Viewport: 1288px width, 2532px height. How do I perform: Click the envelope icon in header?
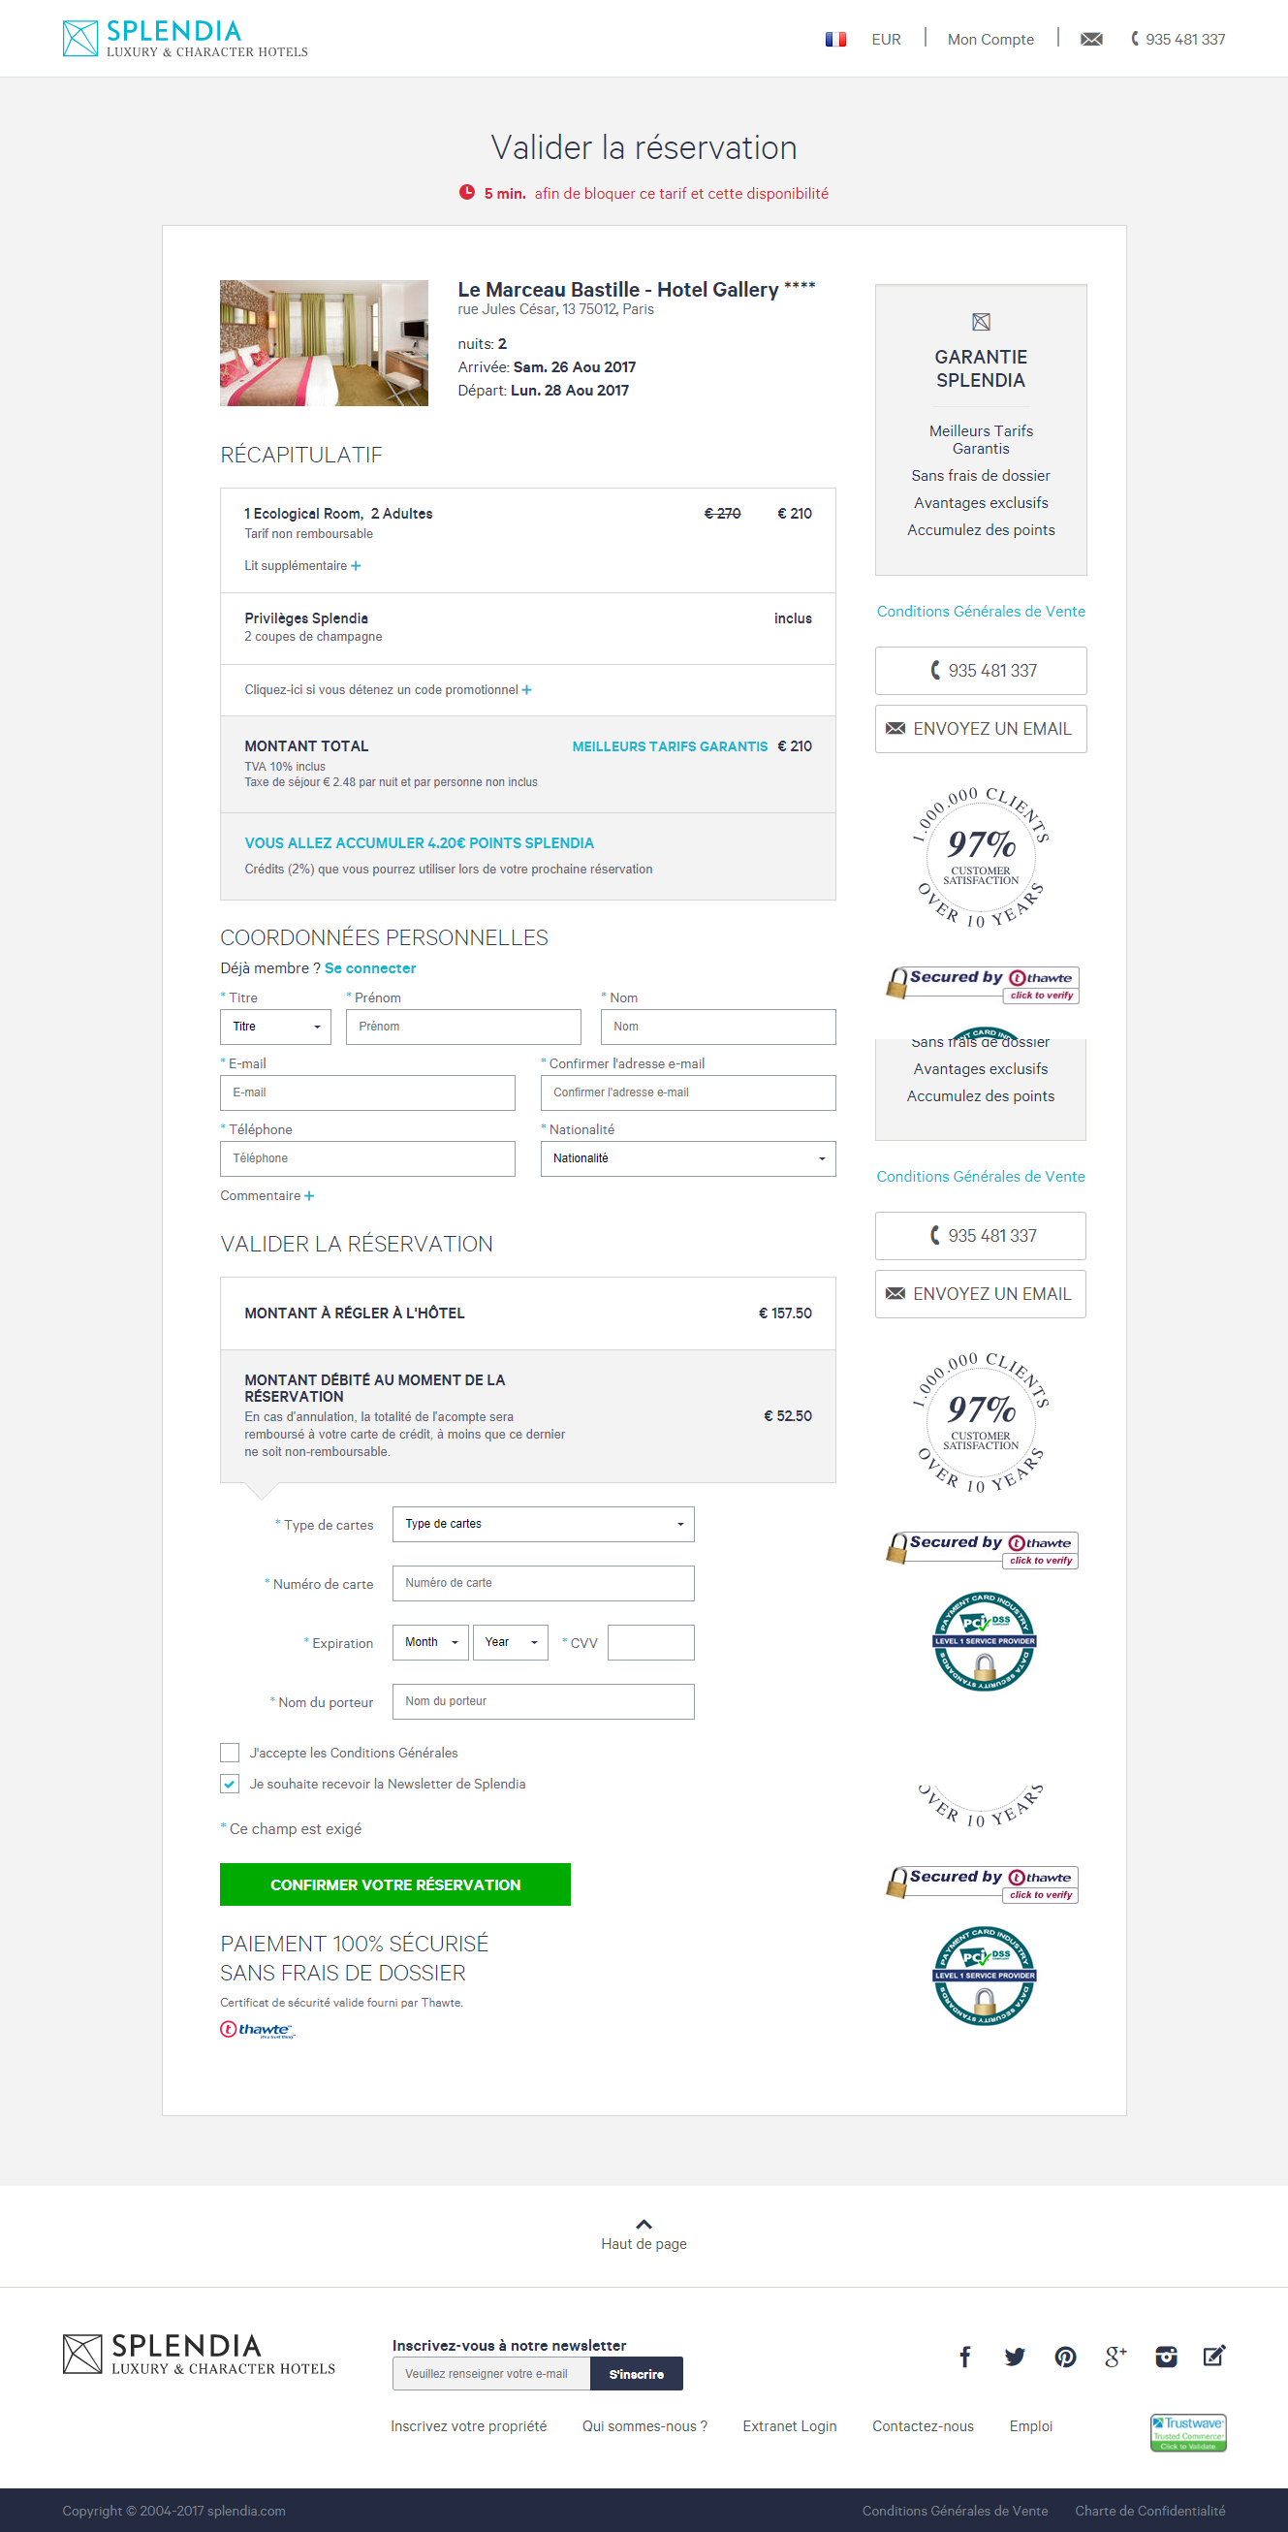pos(1090,40)
